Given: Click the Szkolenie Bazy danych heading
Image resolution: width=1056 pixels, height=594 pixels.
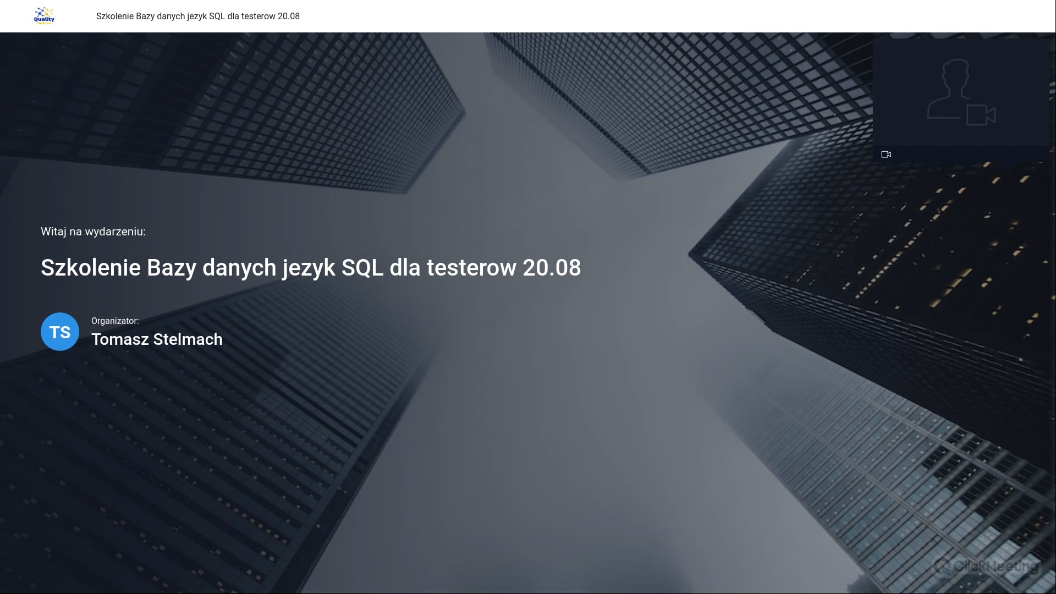Looking at the screenshot, I should click(x=310, y=268).
